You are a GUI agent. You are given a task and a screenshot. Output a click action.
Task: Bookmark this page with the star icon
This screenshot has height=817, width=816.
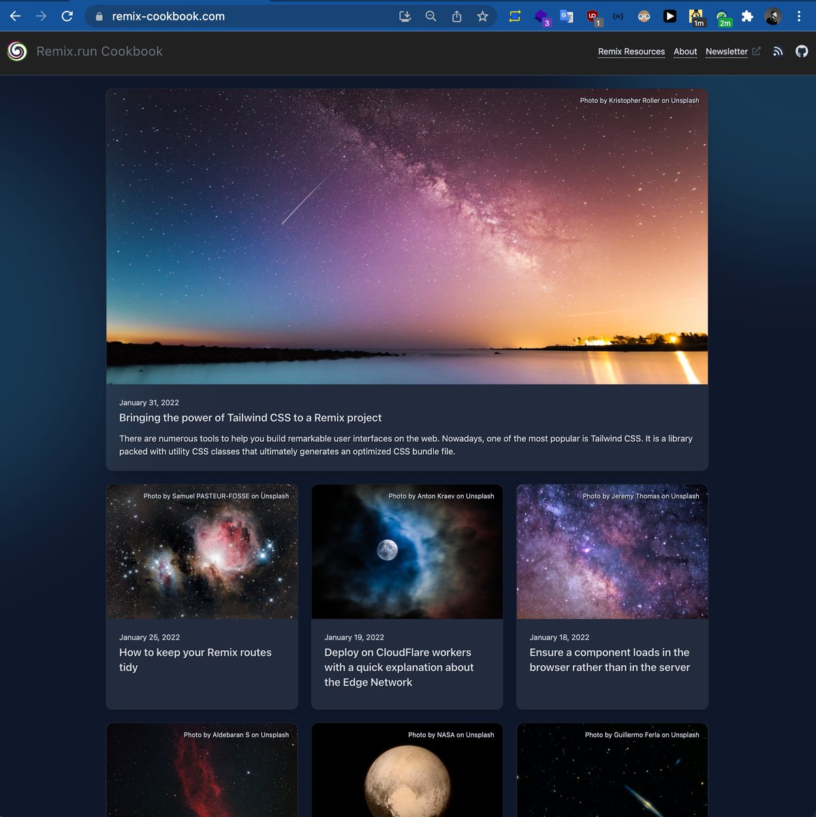[x=483, y=16]
